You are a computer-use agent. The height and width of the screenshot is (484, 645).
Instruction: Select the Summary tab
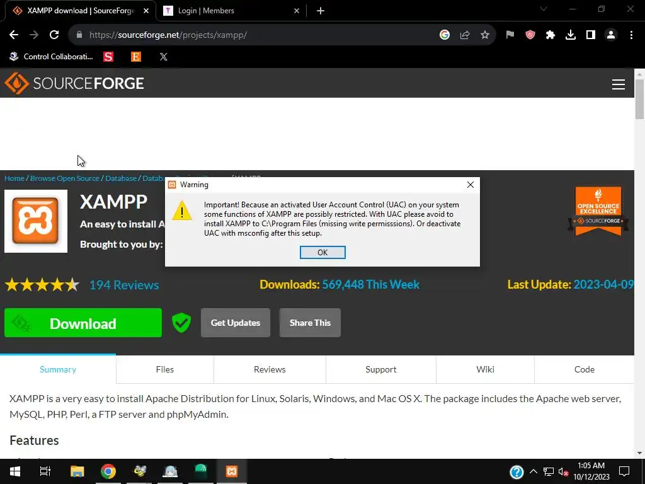coord(58,369)
